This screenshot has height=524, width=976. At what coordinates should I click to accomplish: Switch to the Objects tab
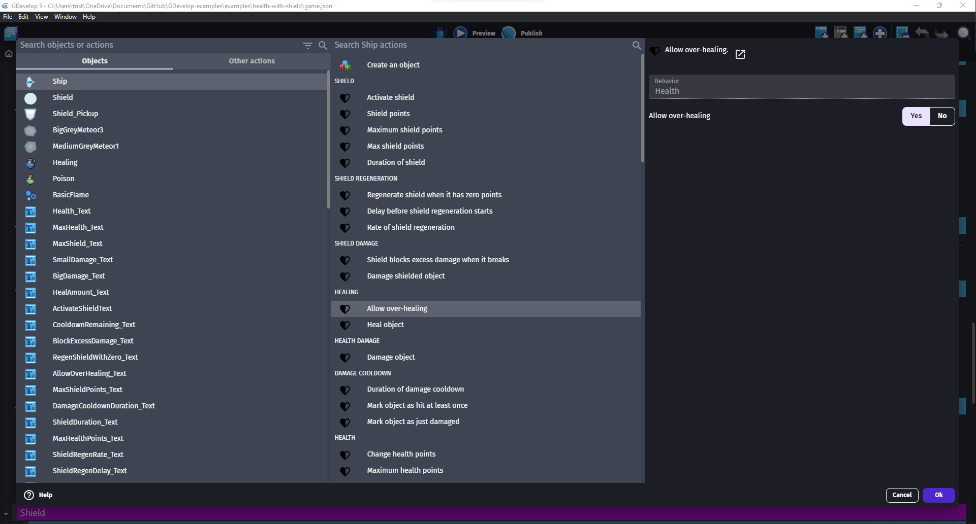[95, 61]
